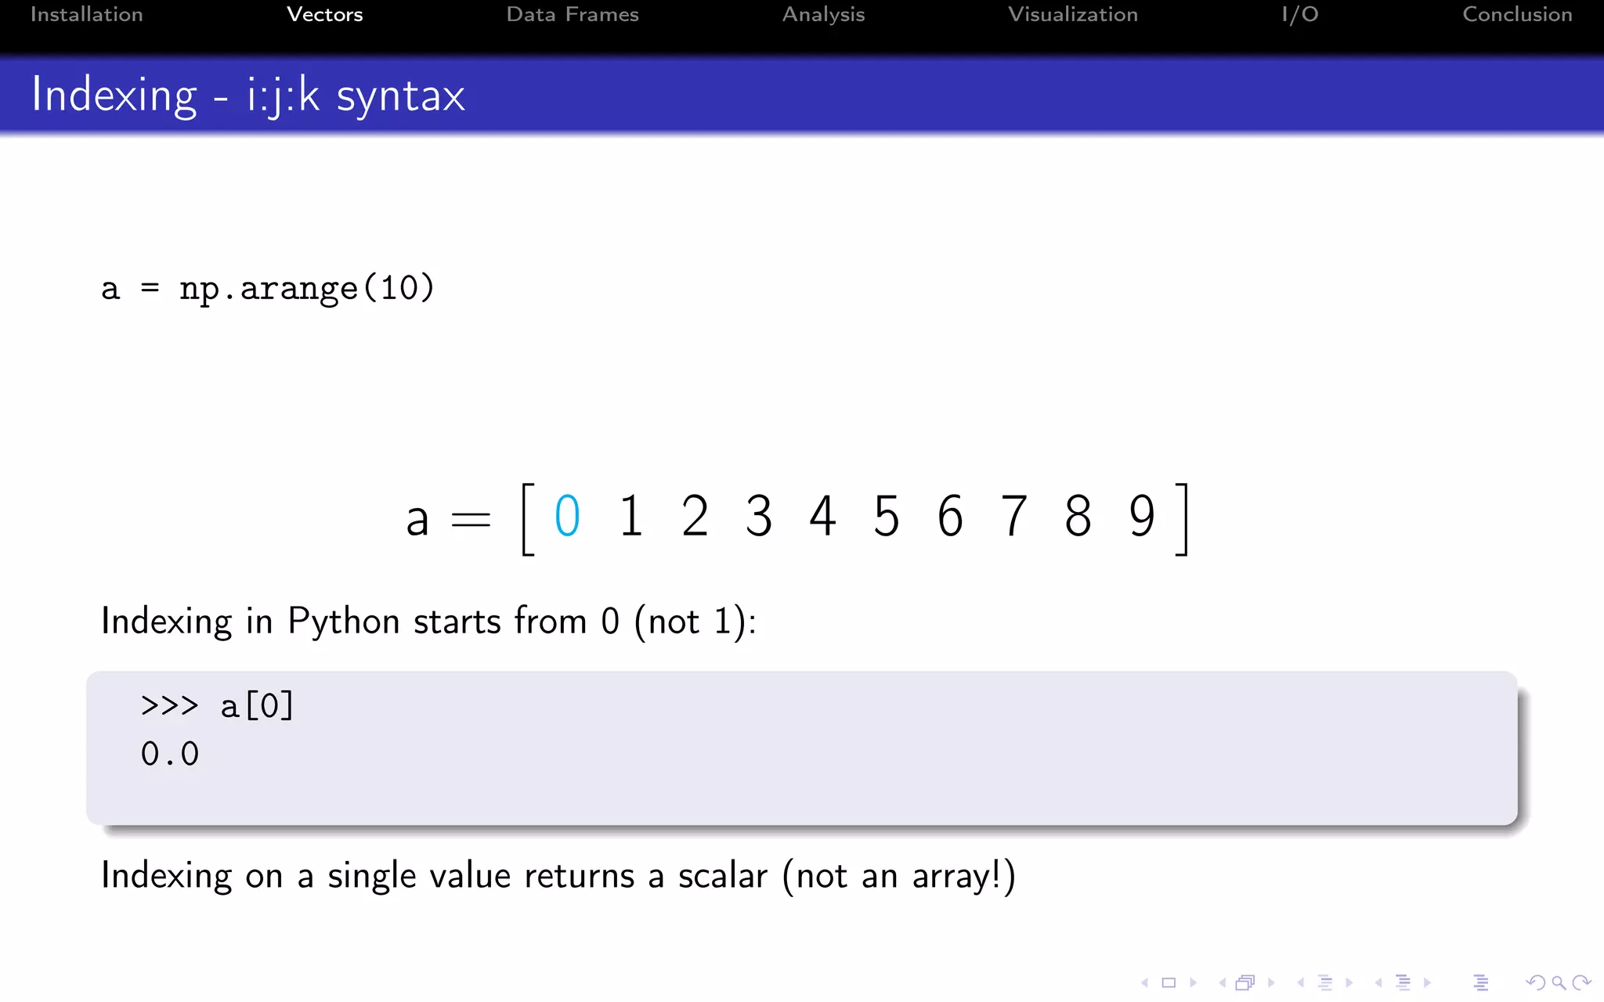This screenshot has height=1002, width=1604.
Task: Open the Visualization section
Action: (x=1073, y=14)
